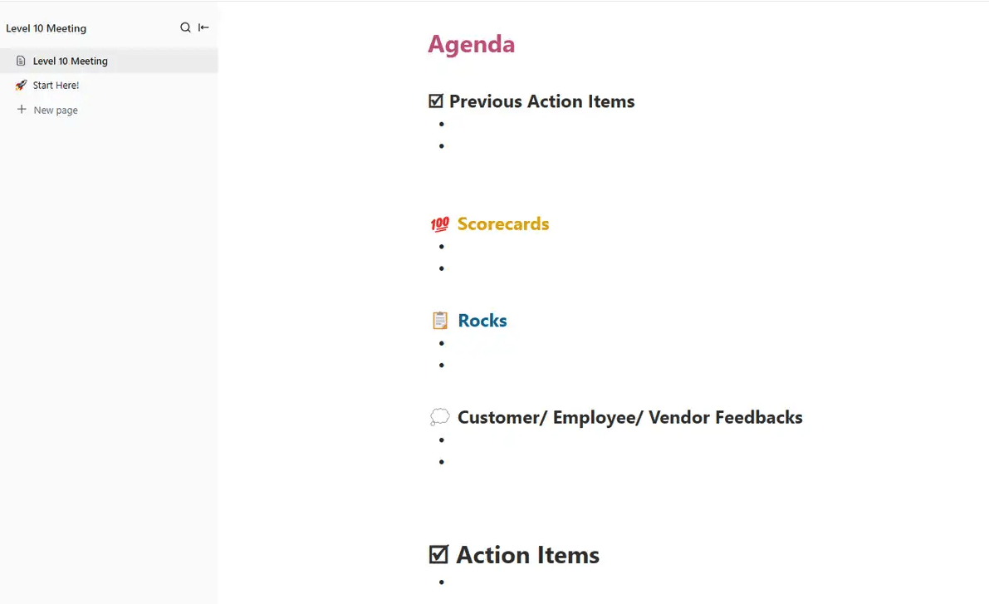The image size is (989, 604).
Task: Select the rocket icon beside Start Here!
Action: pos(20,85)
